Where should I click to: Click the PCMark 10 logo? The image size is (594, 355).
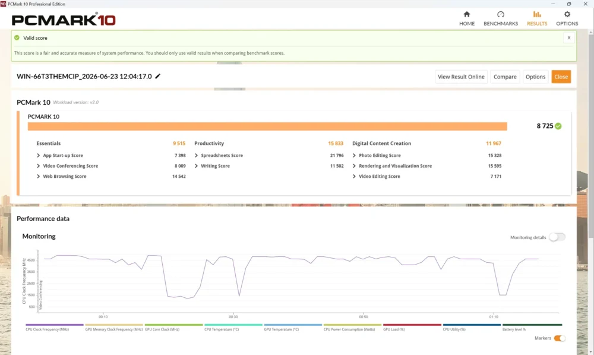click(x=64, y=20)
